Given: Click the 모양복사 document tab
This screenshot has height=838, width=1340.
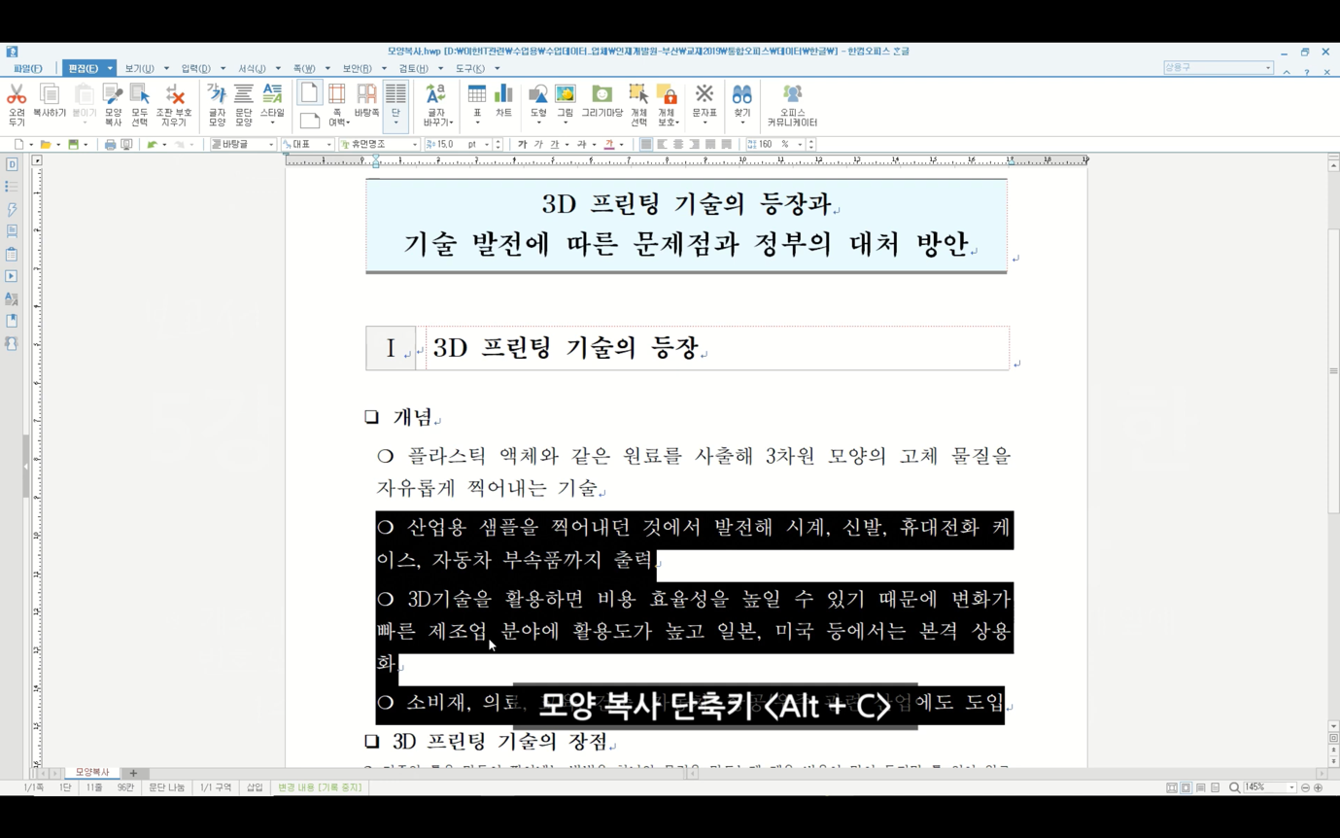Looking at the screenshot, I should (92, 773).
